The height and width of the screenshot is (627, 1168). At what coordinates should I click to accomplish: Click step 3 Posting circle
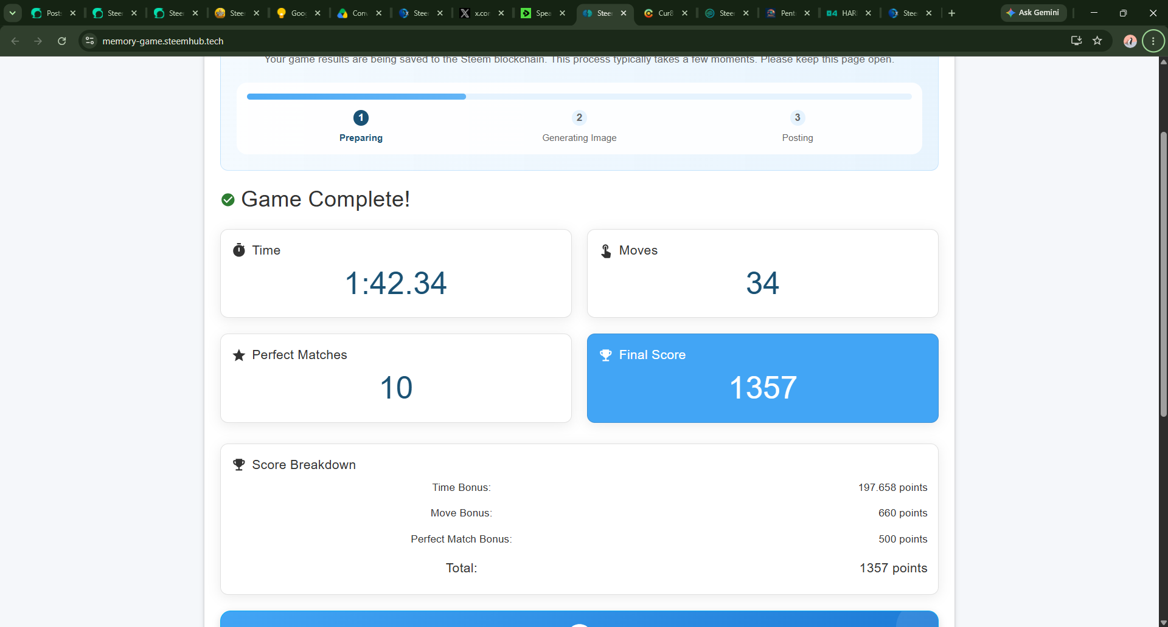pos(798,117)
